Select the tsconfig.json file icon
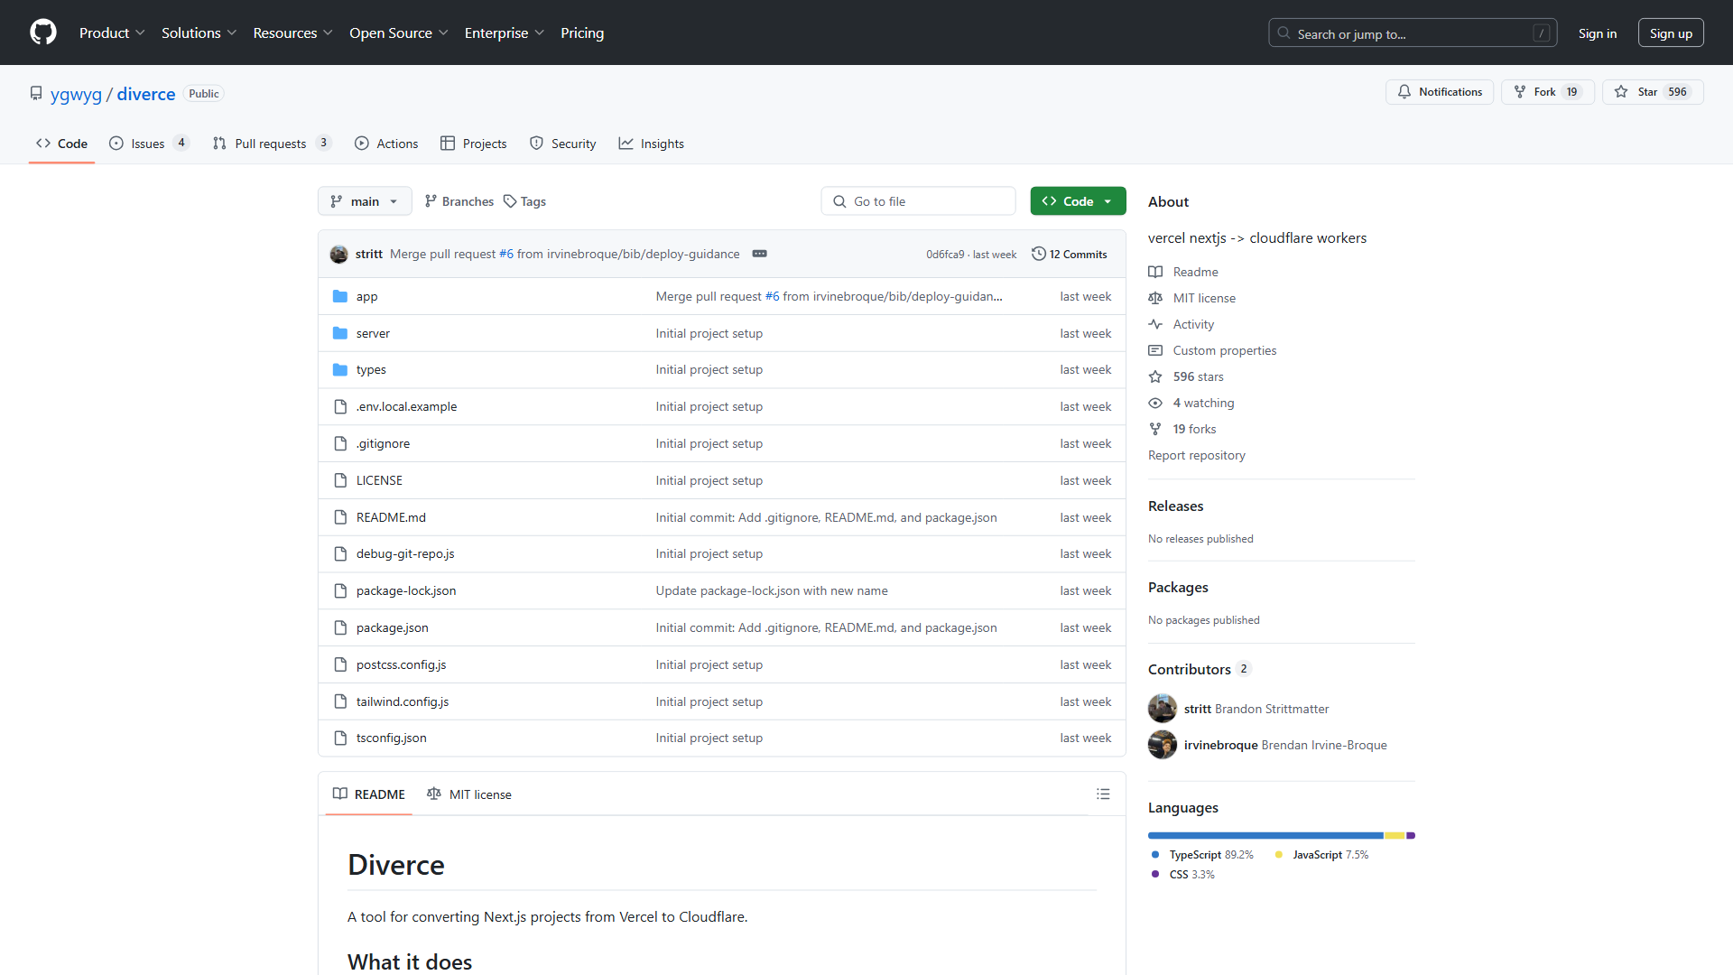Screen dimensions: 1733x975 [x=340, y=738]
